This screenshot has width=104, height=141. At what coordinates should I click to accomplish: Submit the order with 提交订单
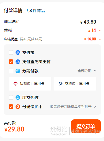click(x=86, y=126)
